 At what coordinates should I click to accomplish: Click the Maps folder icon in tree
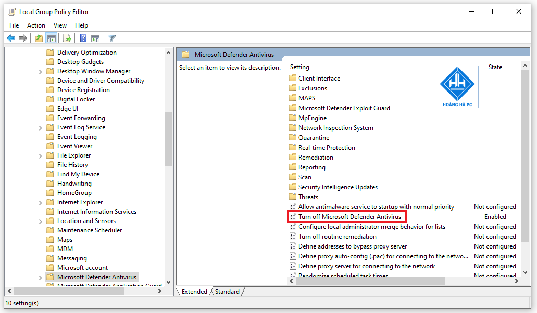pyautogui.click(x=50, y=240)
